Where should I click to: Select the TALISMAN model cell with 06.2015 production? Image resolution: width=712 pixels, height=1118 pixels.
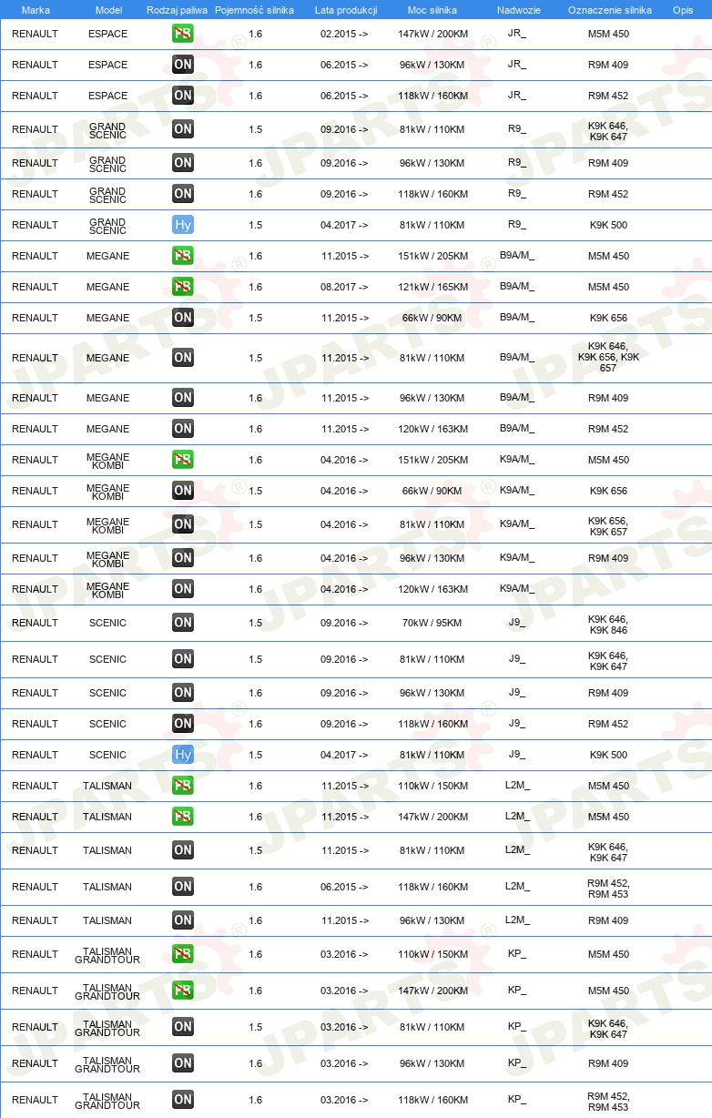107,887
